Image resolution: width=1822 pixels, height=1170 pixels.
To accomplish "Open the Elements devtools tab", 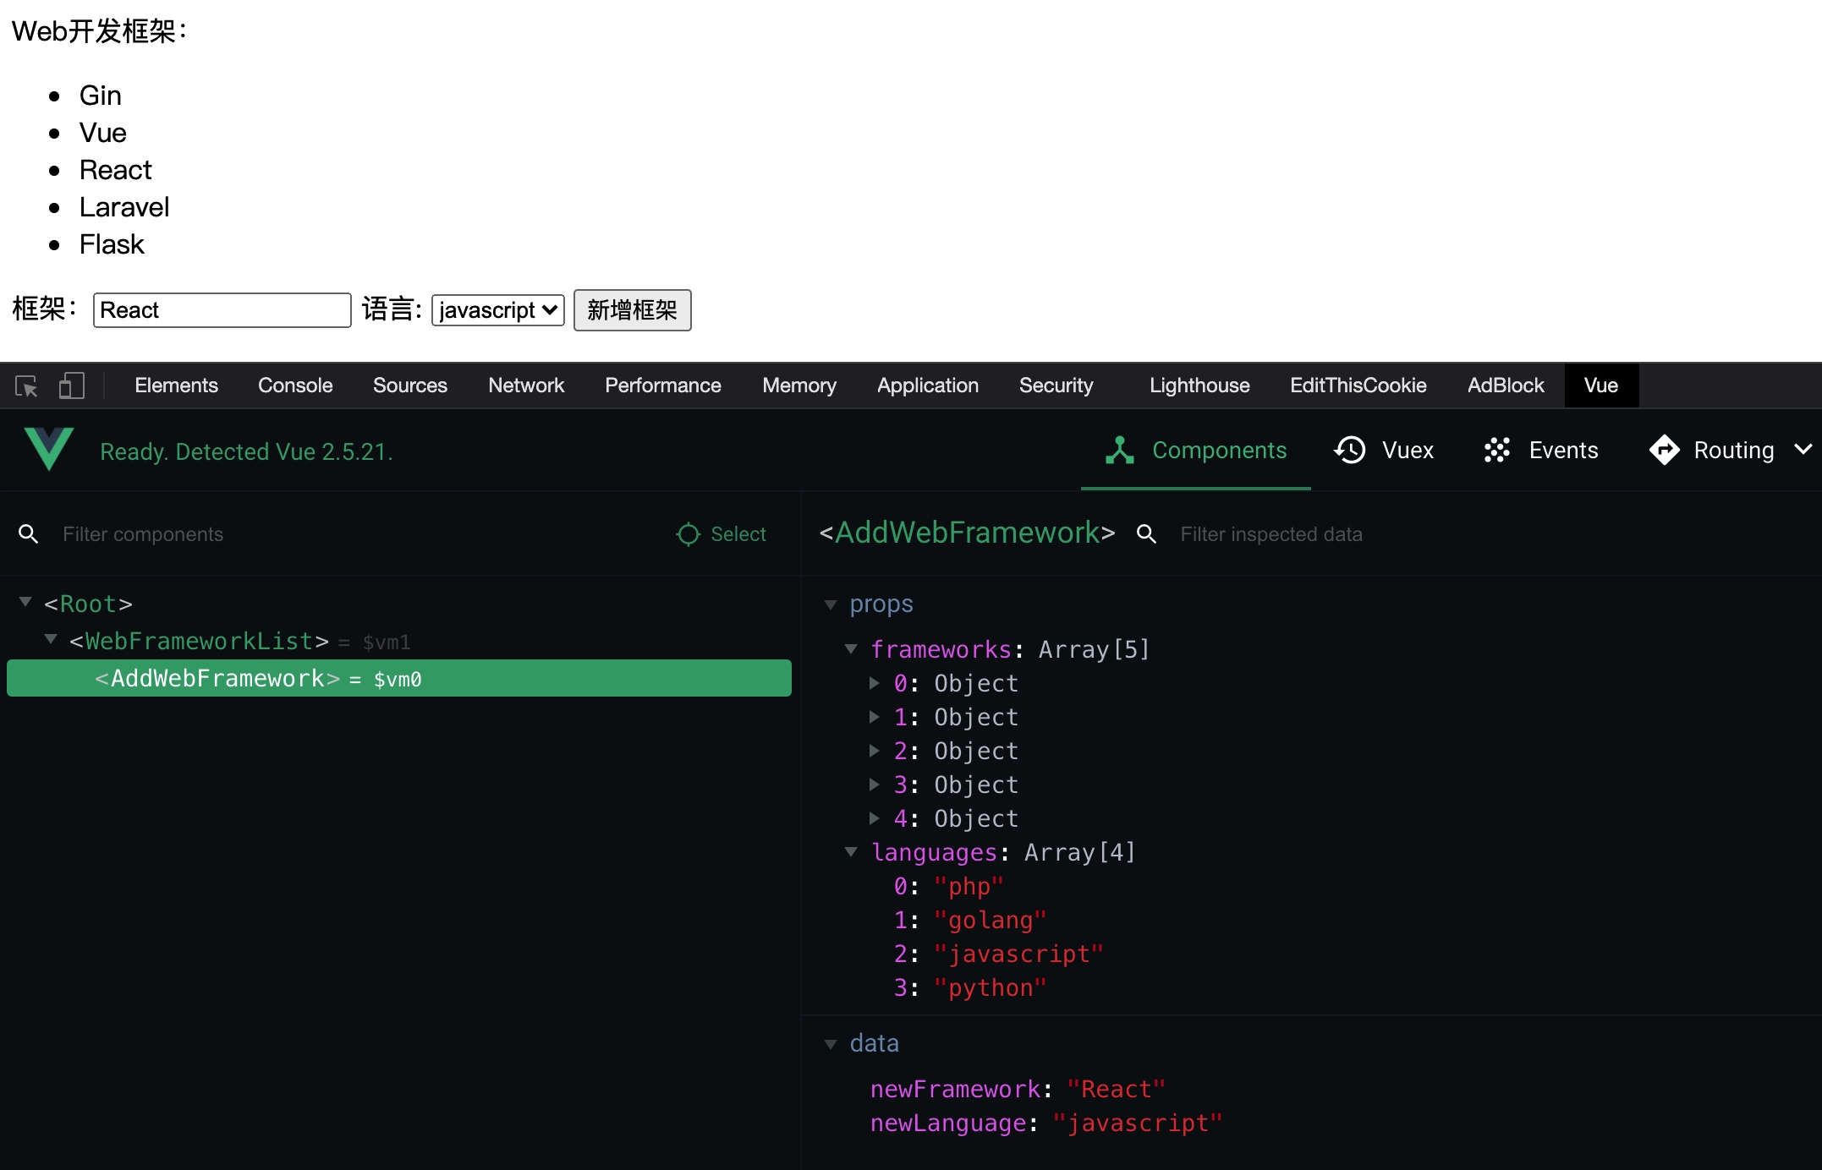I will tap(176, 385).
